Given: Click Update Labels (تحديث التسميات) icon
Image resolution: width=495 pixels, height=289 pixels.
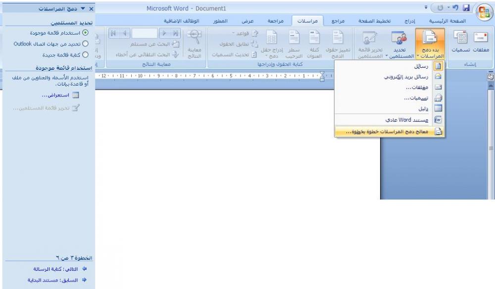Looking at the screenshot, I should [x=234, y=54].
